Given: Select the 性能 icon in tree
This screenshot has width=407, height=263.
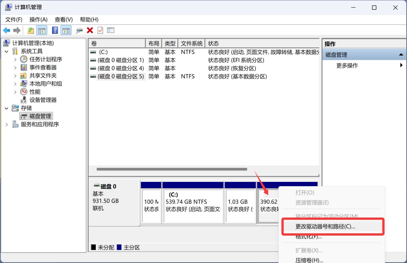Looking at the screenshot, I should click(24, 92).
